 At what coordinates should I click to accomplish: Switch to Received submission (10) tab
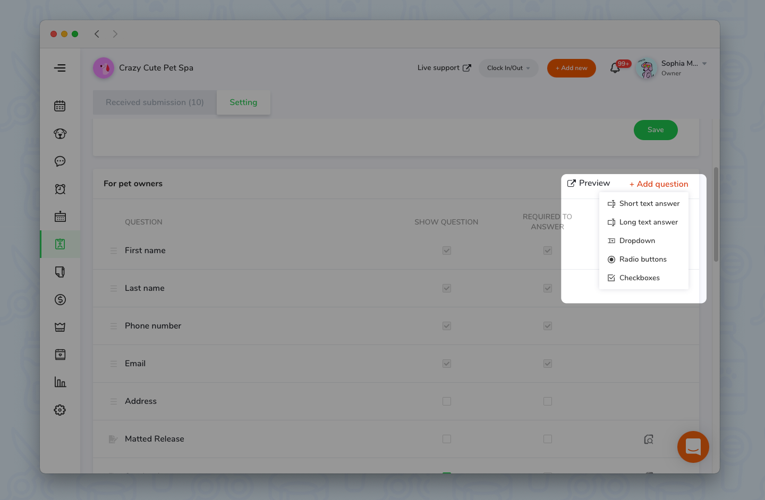(x=155, y=102)
